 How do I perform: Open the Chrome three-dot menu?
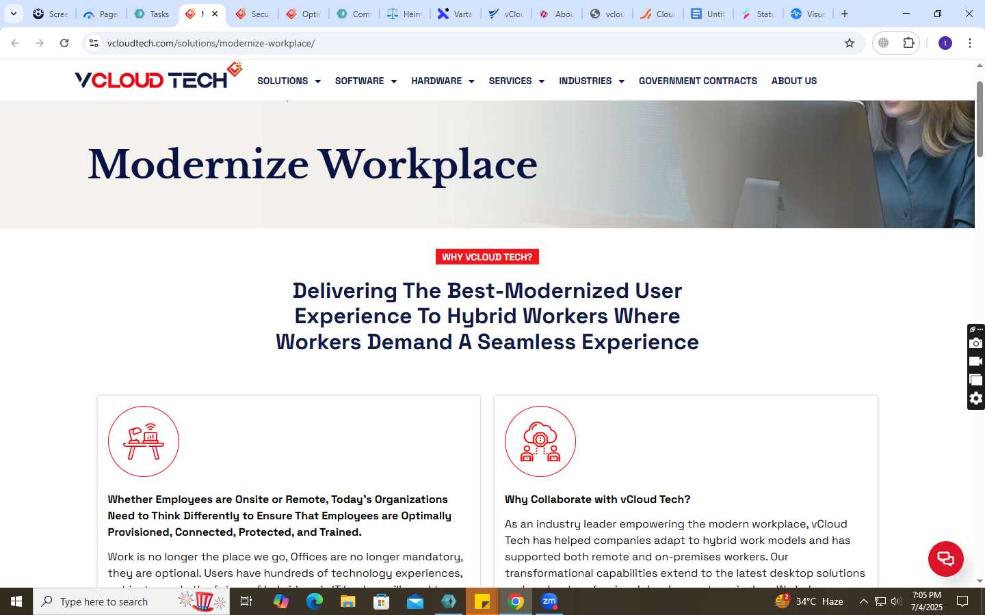pos(970,43)
